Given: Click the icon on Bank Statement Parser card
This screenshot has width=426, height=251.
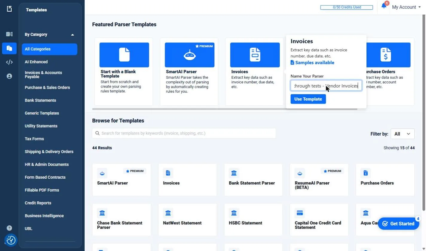Looking at the screenshot, I should 234,173.
